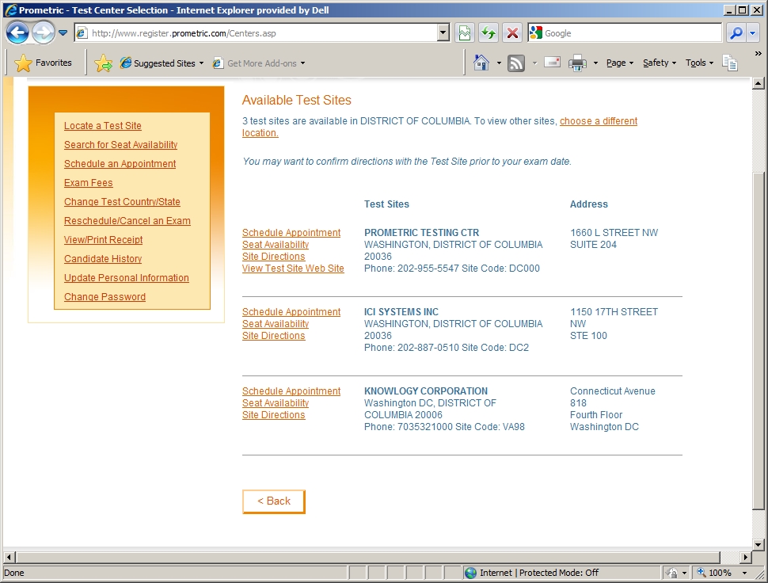Toggle Compatibility View icon

click(464, 33)
